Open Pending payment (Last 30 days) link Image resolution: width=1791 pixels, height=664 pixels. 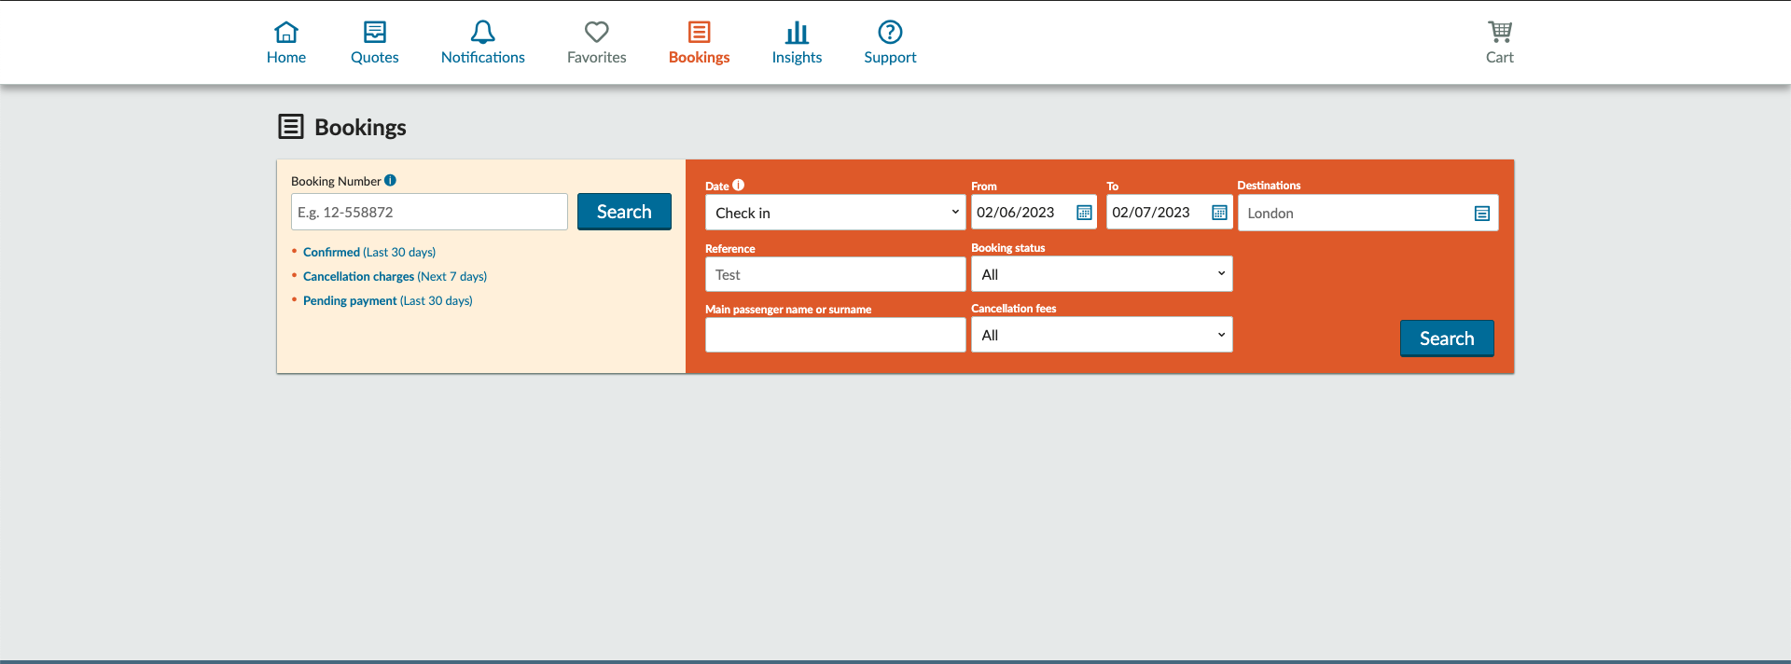click(388, 300)
